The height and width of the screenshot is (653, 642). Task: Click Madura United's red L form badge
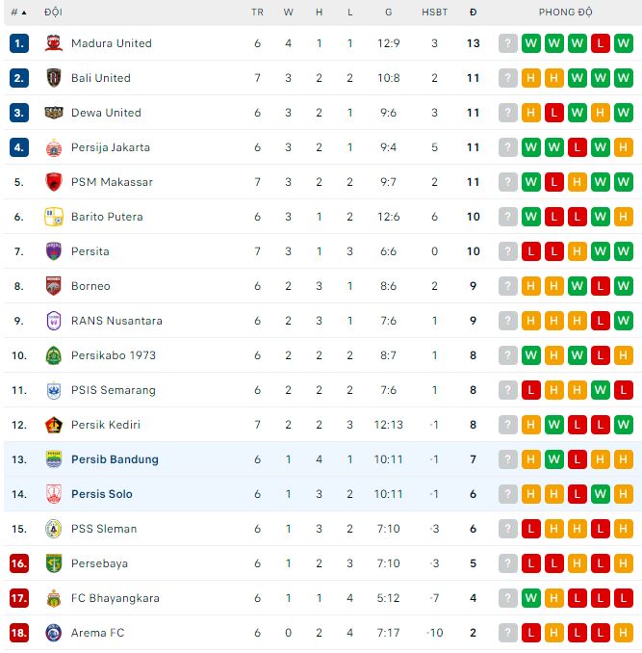click(x=601, y=43)
